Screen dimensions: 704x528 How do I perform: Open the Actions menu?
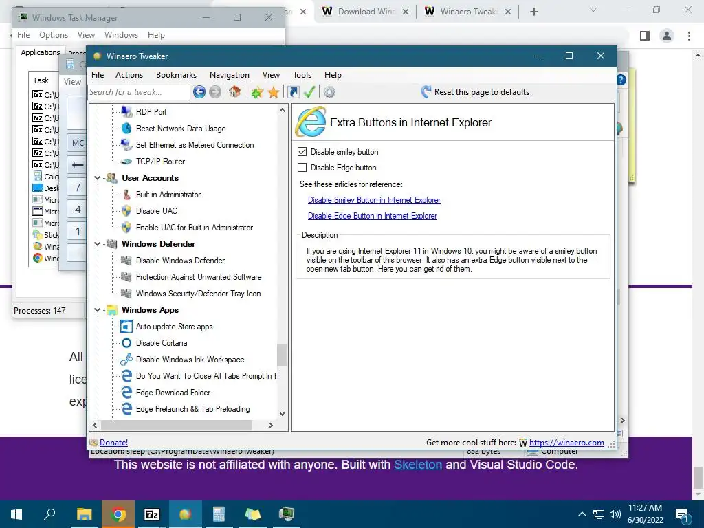[129, 75]
